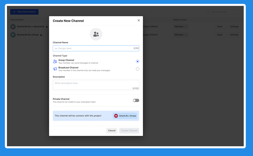Click the Broadcast Channel megaphone icon

[55, 69]
